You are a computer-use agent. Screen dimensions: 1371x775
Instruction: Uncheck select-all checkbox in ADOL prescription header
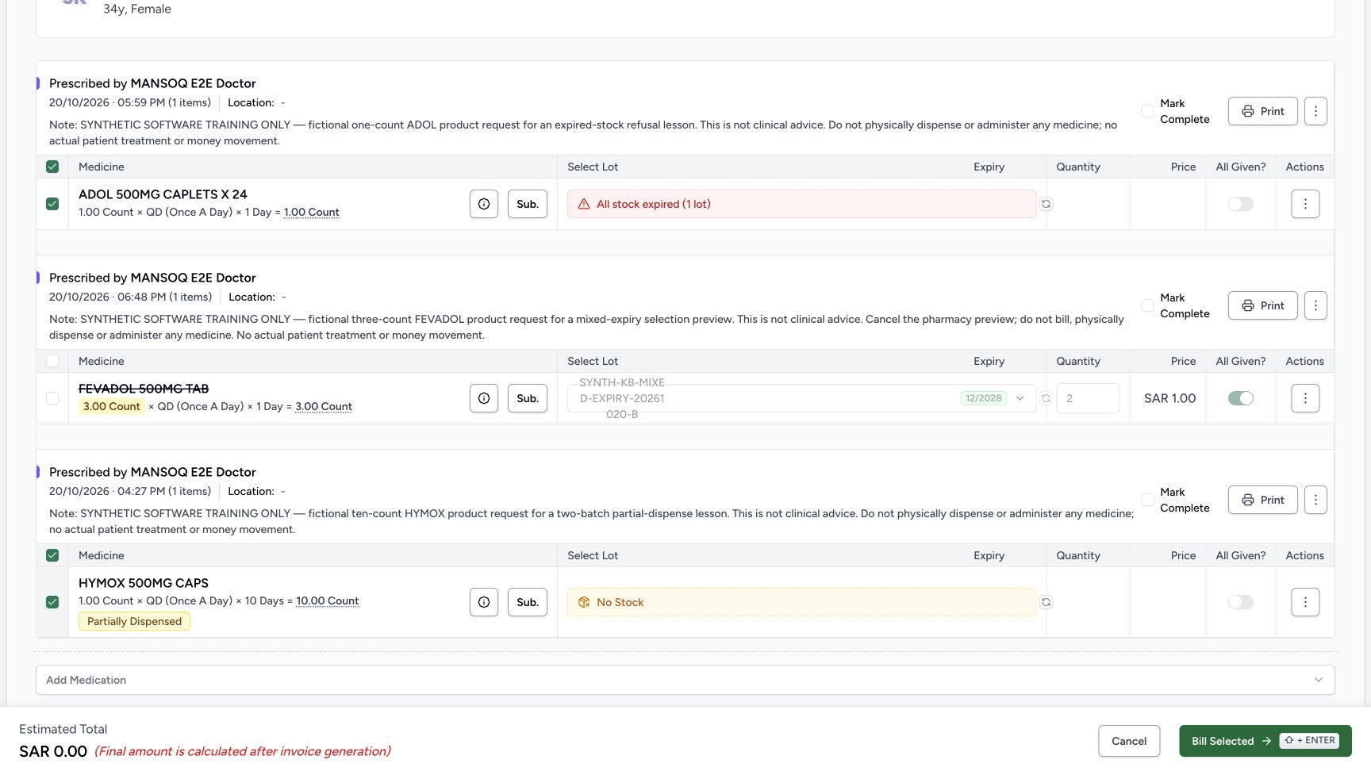(52, 167)
